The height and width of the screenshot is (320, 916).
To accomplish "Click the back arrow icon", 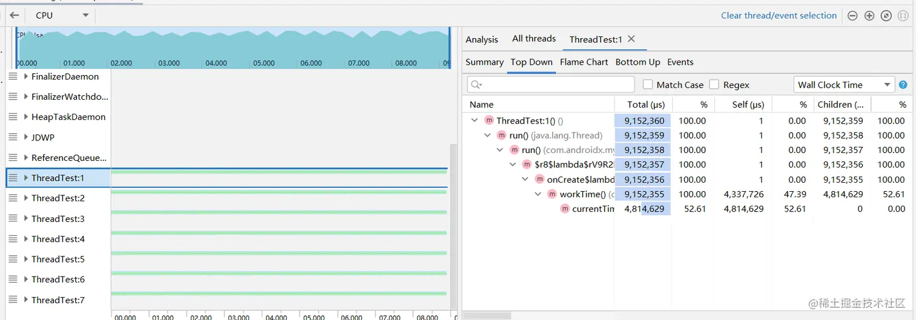I will click(x=15, y=16).
